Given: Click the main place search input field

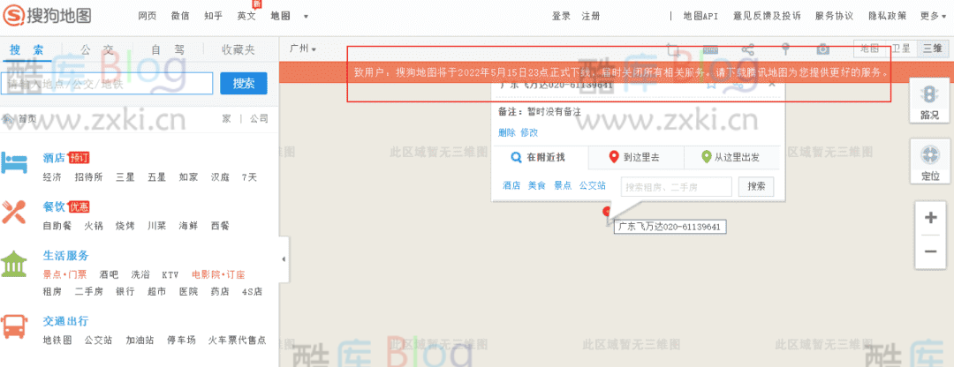Looking at the screenshot, I should pos(107,84).
